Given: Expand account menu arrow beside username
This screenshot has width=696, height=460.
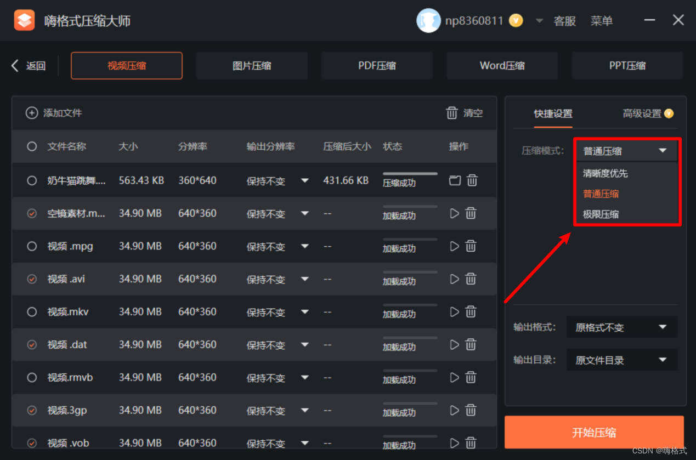Looking at the screenshot, I should [x=539, y=21].
